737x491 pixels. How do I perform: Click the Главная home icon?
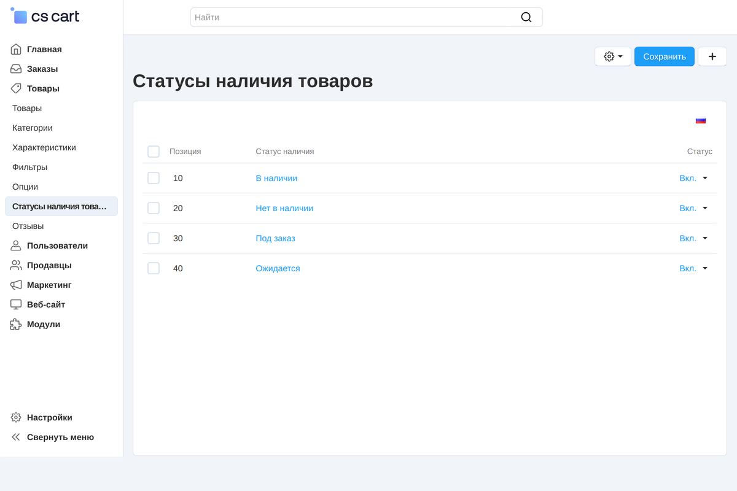pos(16,49)
